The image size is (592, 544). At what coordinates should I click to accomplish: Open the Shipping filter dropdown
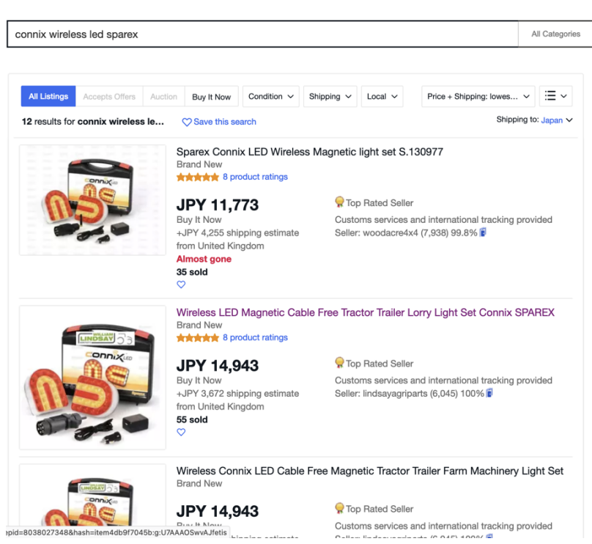point(330,96)
